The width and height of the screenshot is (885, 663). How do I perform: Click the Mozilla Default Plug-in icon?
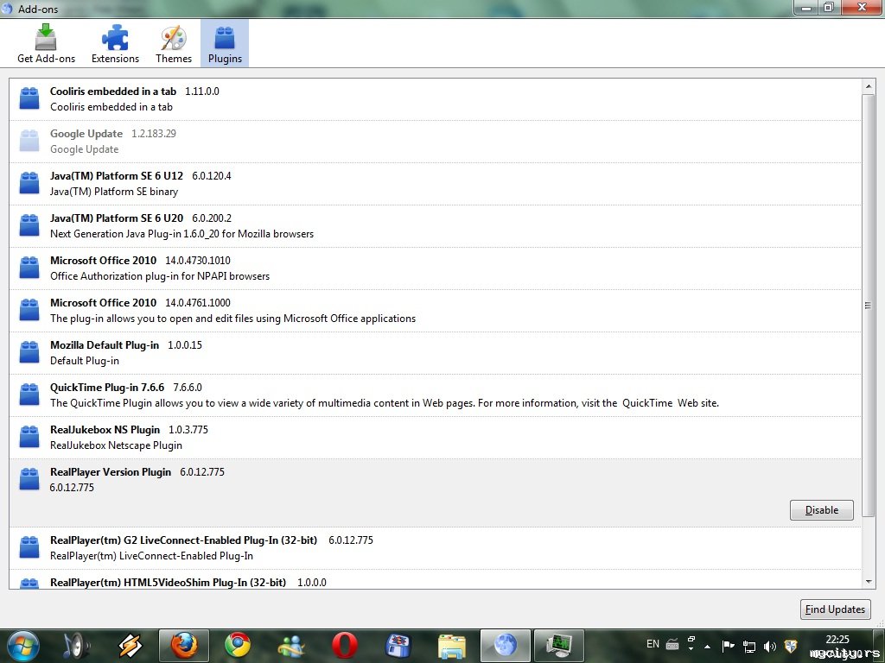click(29, 352)
